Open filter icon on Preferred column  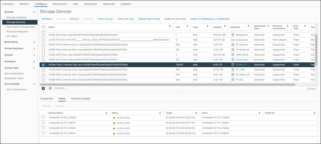(x=314, y=113)
